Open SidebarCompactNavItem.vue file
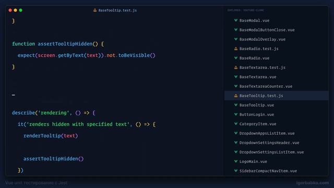The height and width of the screenshot is (188, 334). click(268, 171)
